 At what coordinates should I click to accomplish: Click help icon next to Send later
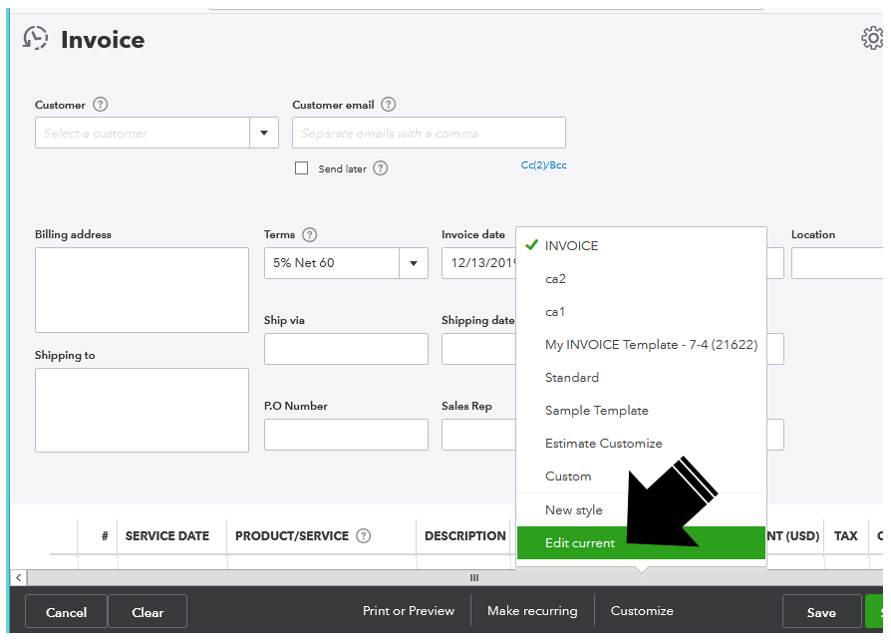point(380,168)
